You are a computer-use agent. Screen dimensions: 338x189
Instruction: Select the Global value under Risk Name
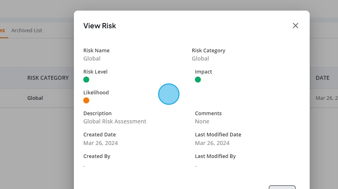tap(92, 59)
